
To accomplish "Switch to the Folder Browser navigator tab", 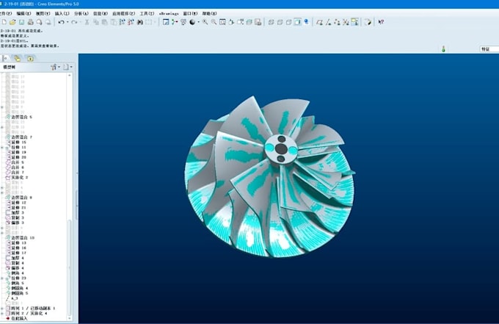I will tap(17, 58).
